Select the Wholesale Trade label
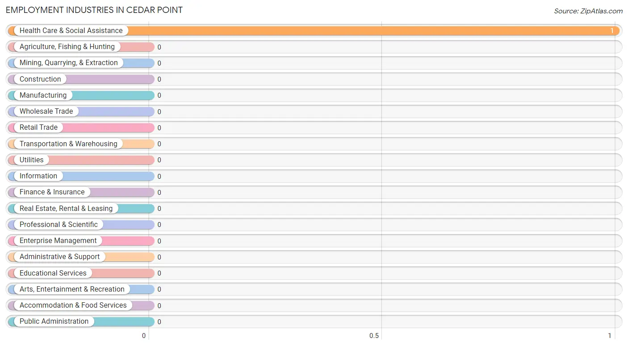The height and width of the screenshot is (346, 628). [46, 111]
